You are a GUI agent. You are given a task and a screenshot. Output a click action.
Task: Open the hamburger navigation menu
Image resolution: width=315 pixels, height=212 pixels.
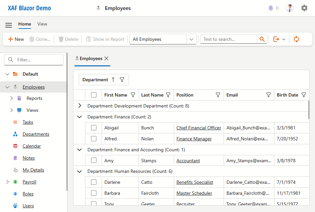tap(9, 25)
